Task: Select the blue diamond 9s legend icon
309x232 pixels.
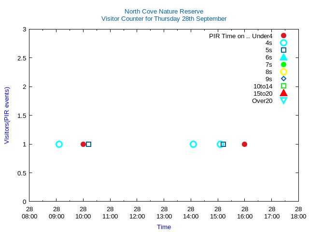Action: (x=283, y=79)
